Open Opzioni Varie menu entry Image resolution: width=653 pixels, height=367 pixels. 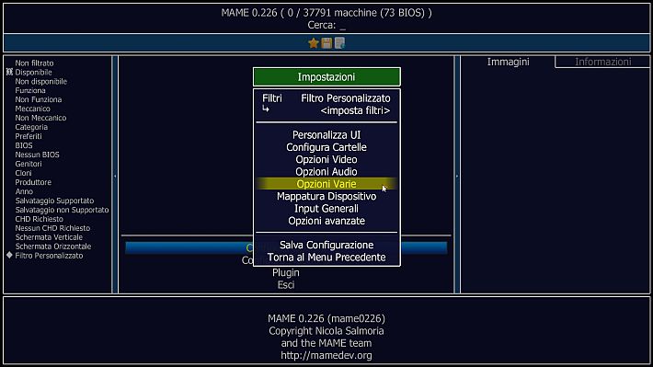tap(326, 184)
